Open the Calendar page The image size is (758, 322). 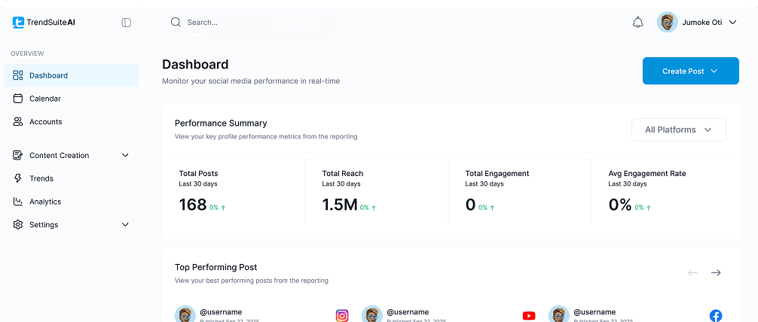44,99
